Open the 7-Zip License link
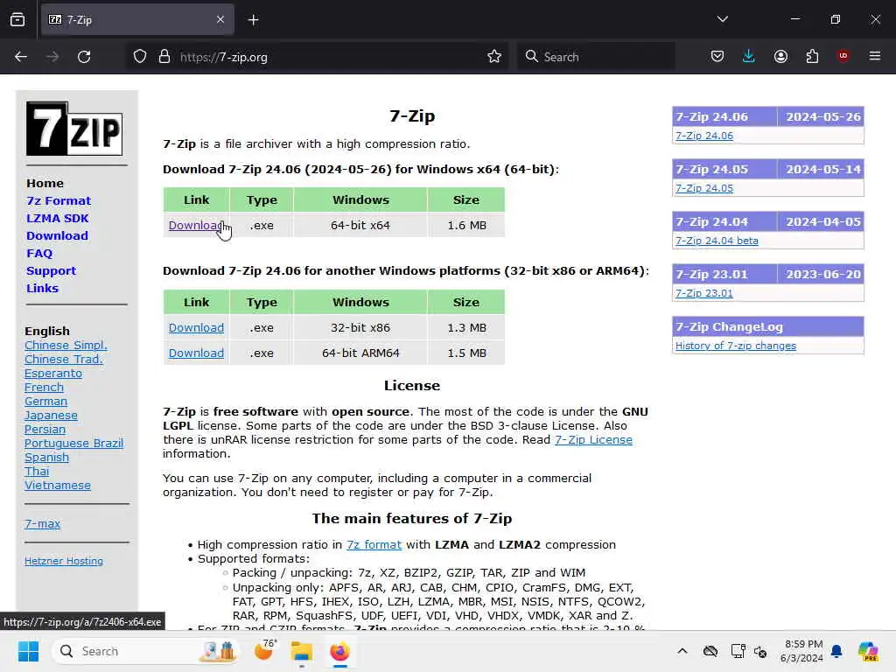Viewport: 896px width, 672px height. click(x=593, y=439)
